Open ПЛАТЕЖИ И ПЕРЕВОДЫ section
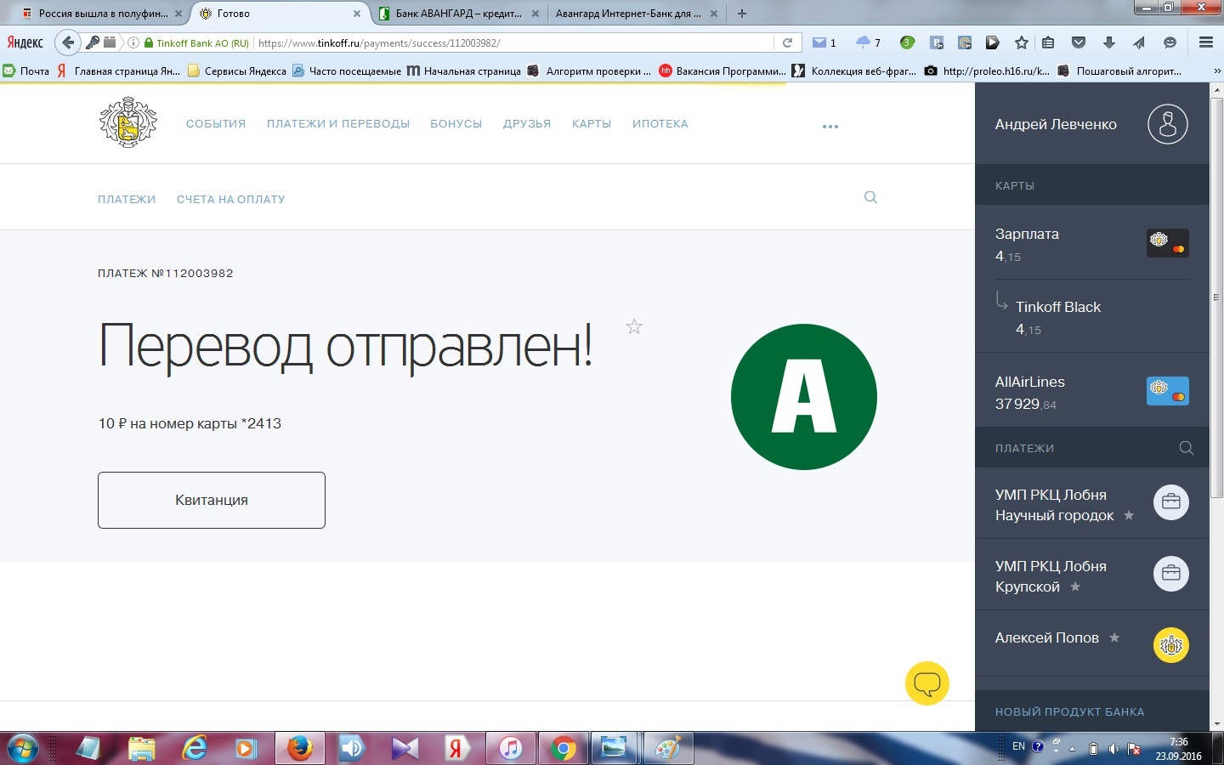The image size is (1224, 765). point(338,124)
